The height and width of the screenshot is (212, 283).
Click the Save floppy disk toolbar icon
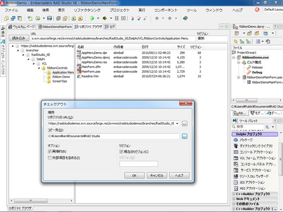pyautogui.click(x=49, y=18)
